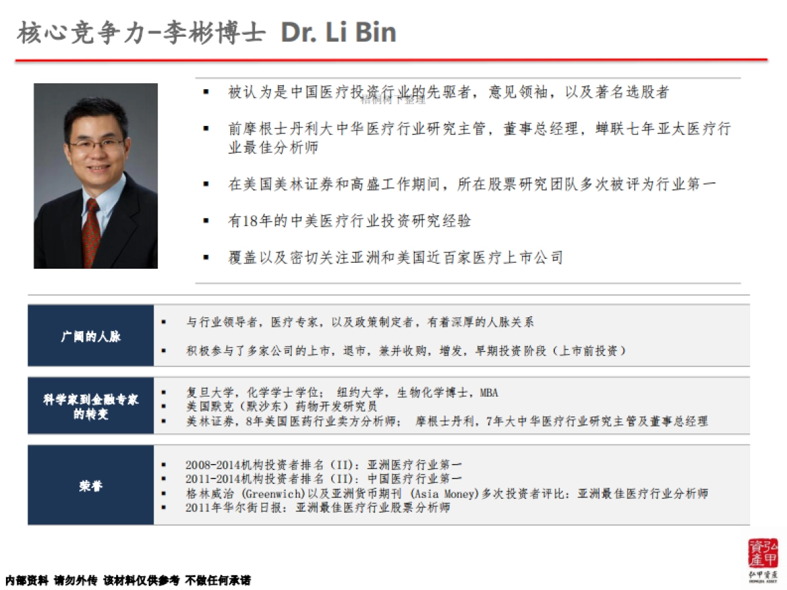Click the bullet marker before 有18年 line
This screenshot has width=787, height=590.
pyautogui.click(x=205, y=222)
